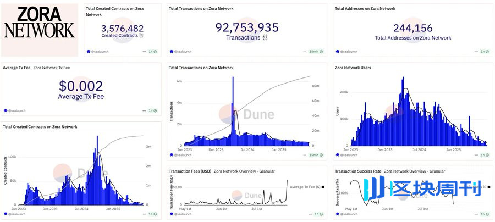Select the 244,156 addresses value

(x=413, y=28)
